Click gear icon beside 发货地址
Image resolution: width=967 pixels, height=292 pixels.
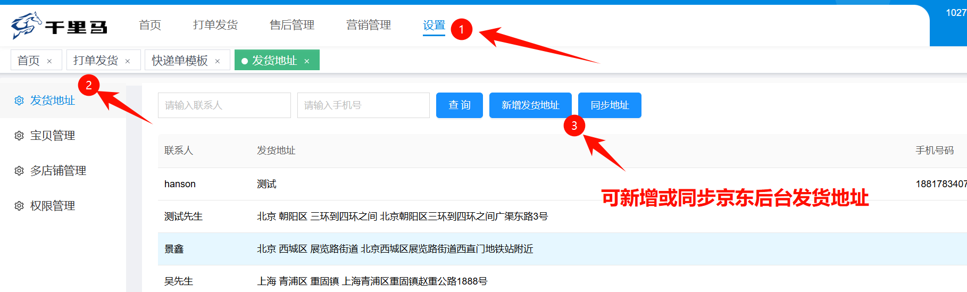pos(19,101)
